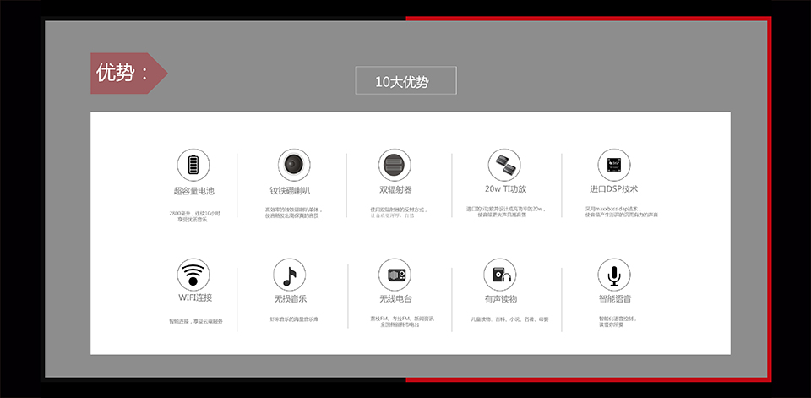This screenshot has height=398, width=811.
Task: Select the microphone icon for 智能语音
Action: pos(614,275)
